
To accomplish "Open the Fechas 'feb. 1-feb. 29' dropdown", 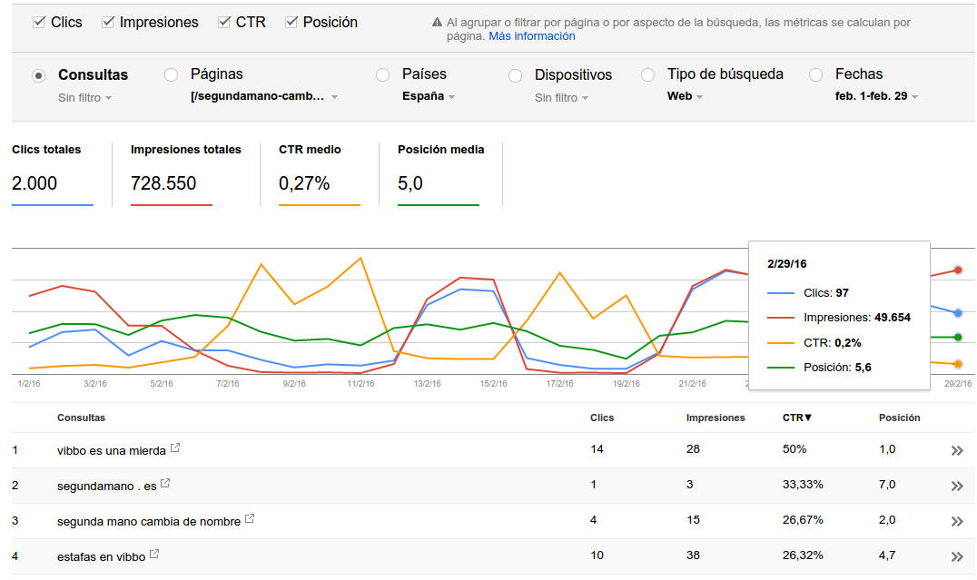I will coord(877,96).
